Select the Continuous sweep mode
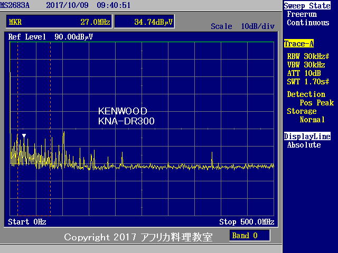This screenshot has width=338, height=253. tap(308, 23)
